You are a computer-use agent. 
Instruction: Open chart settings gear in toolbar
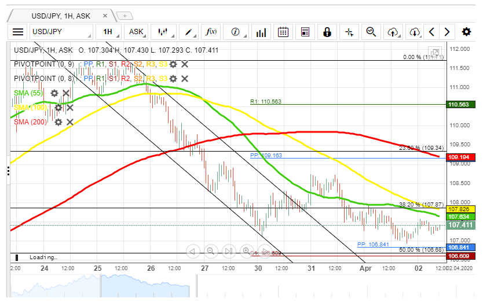[466, 32]
